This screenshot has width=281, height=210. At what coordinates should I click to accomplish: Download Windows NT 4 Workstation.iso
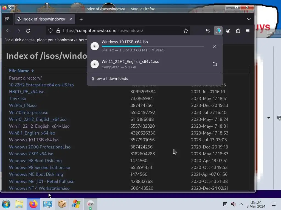click(x=39, y=188)
